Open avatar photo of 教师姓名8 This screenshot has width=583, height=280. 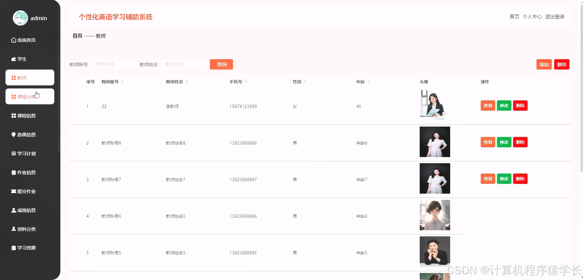[x=435, y=142]
